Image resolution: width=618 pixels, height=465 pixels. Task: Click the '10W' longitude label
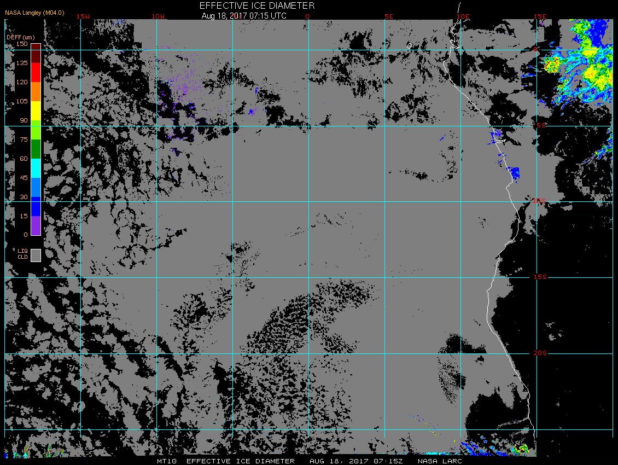158,16
